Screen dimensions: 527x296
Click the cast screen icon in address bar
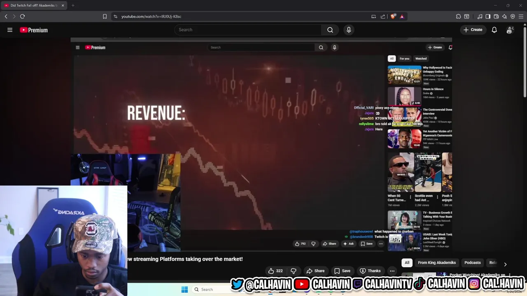(373, 16)
